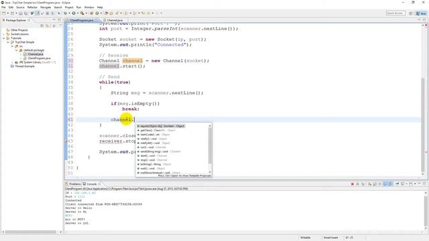
Task: Toggle Scroll Lock in the Console
Action: (x=374, y=184)
